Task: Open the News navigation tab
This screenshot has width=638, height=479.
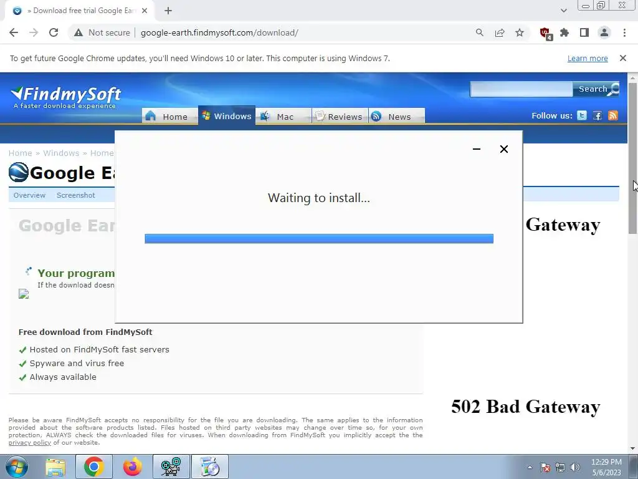Action: (397, 116)
